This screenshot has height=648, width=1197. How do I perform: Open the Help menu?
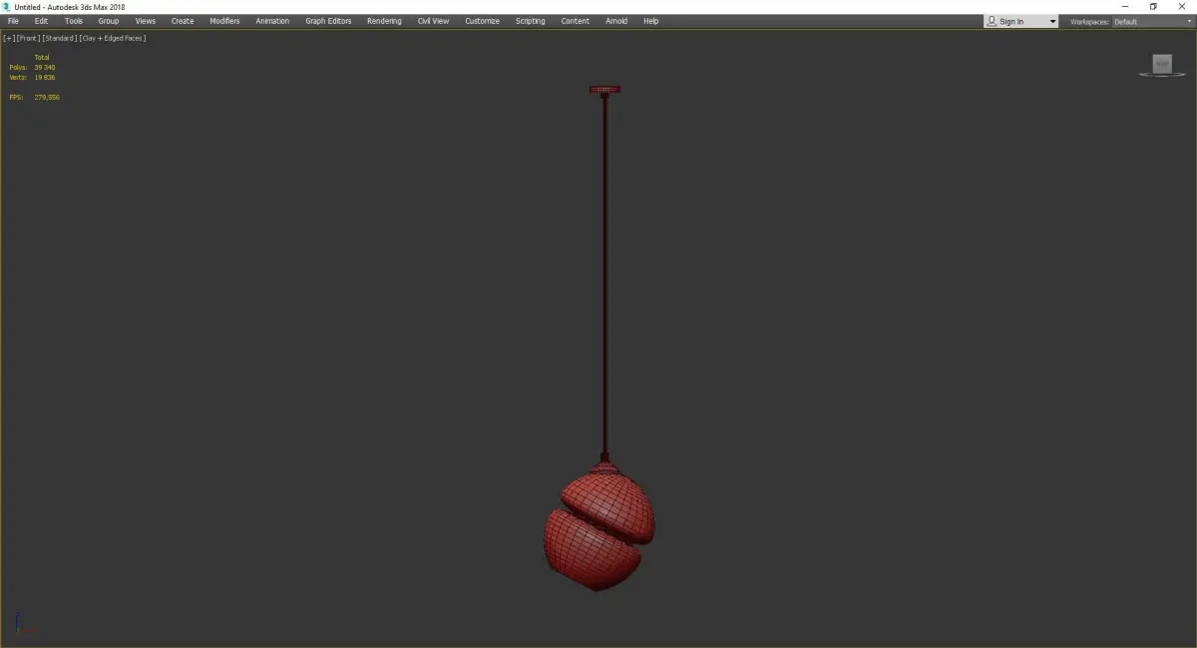point(650,21)
